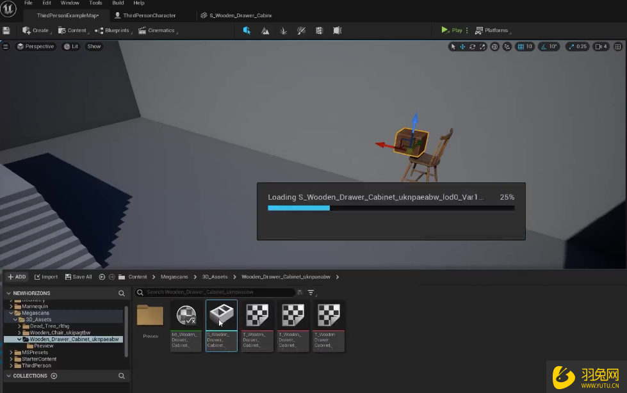The image size is (627, 393).
Task: Open the Lit view mode dropdown
Action: click(x=71, y=46)
